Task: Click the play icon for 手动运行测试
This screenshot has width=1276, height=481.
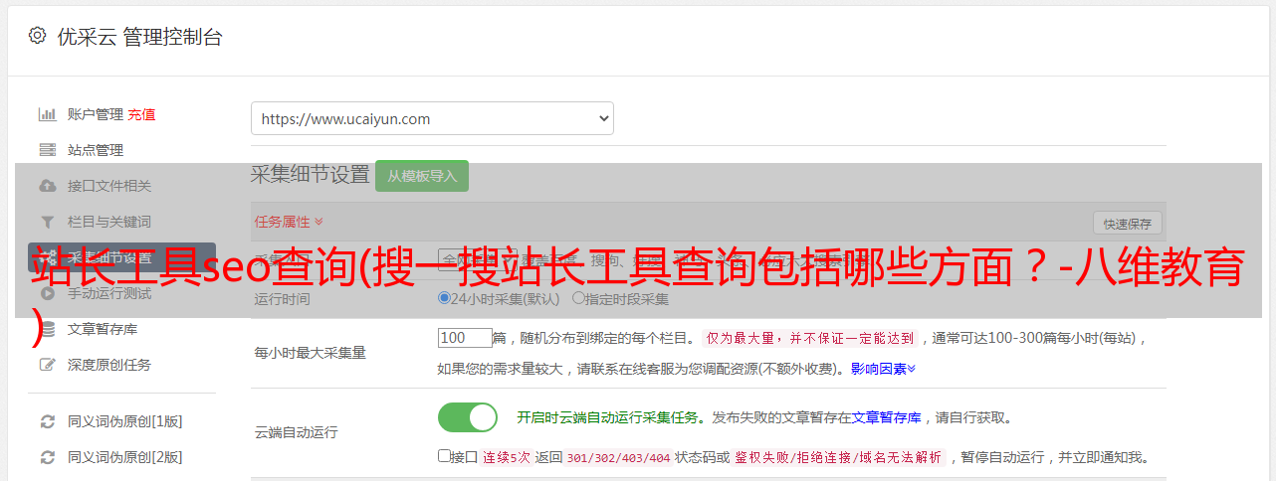Action: [x=47, y=293]
